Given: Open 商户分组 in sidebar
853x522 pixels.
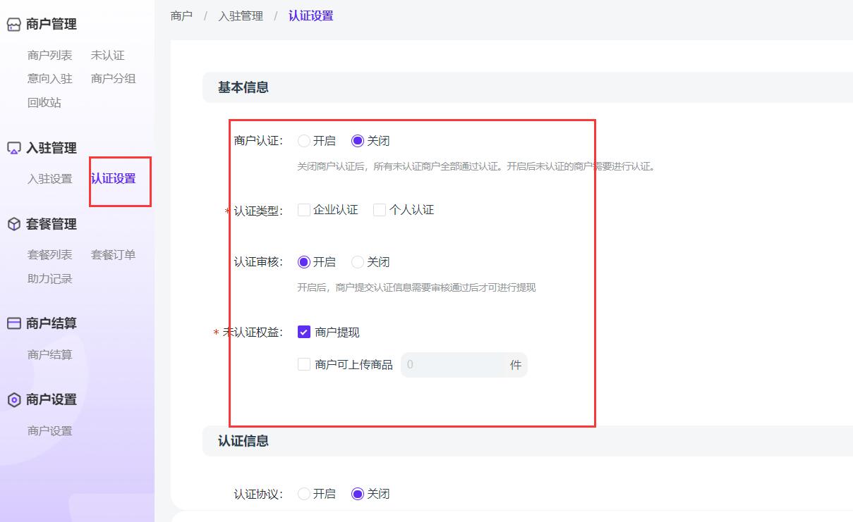Looking at the screenshot, I should pos(113,78).
